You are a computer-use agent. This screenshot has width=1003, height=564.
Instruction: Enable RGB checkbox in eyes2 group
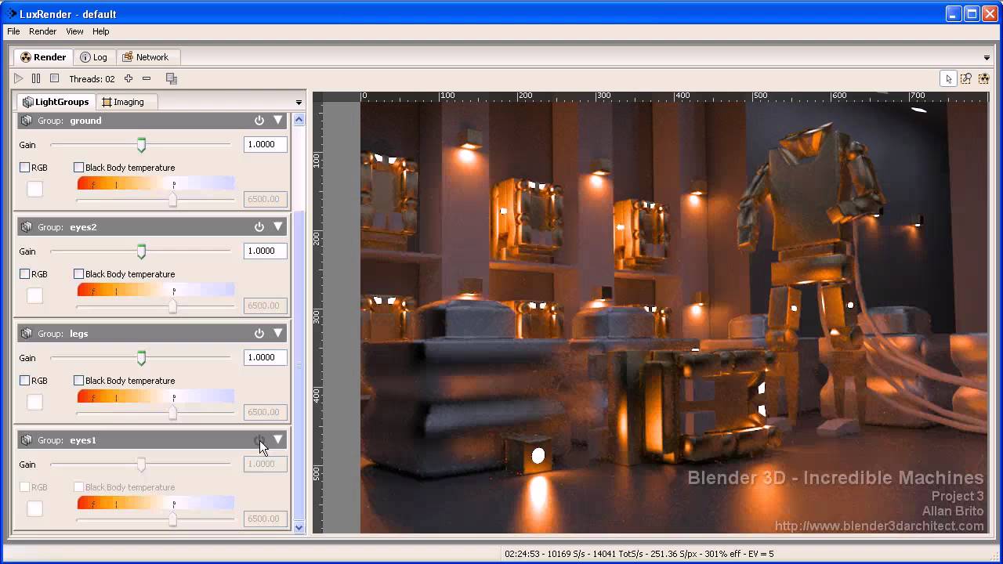[25, 274]
